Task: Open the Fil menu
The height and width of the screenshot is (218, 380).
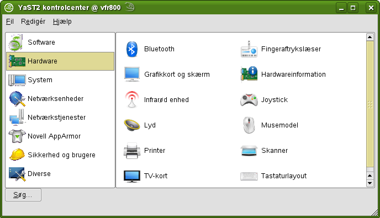Action: coord(10,22)
